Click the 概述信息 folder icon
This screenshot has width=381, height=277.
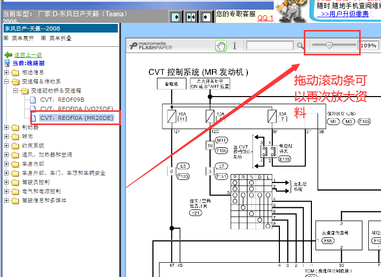[x=15, y=73]
